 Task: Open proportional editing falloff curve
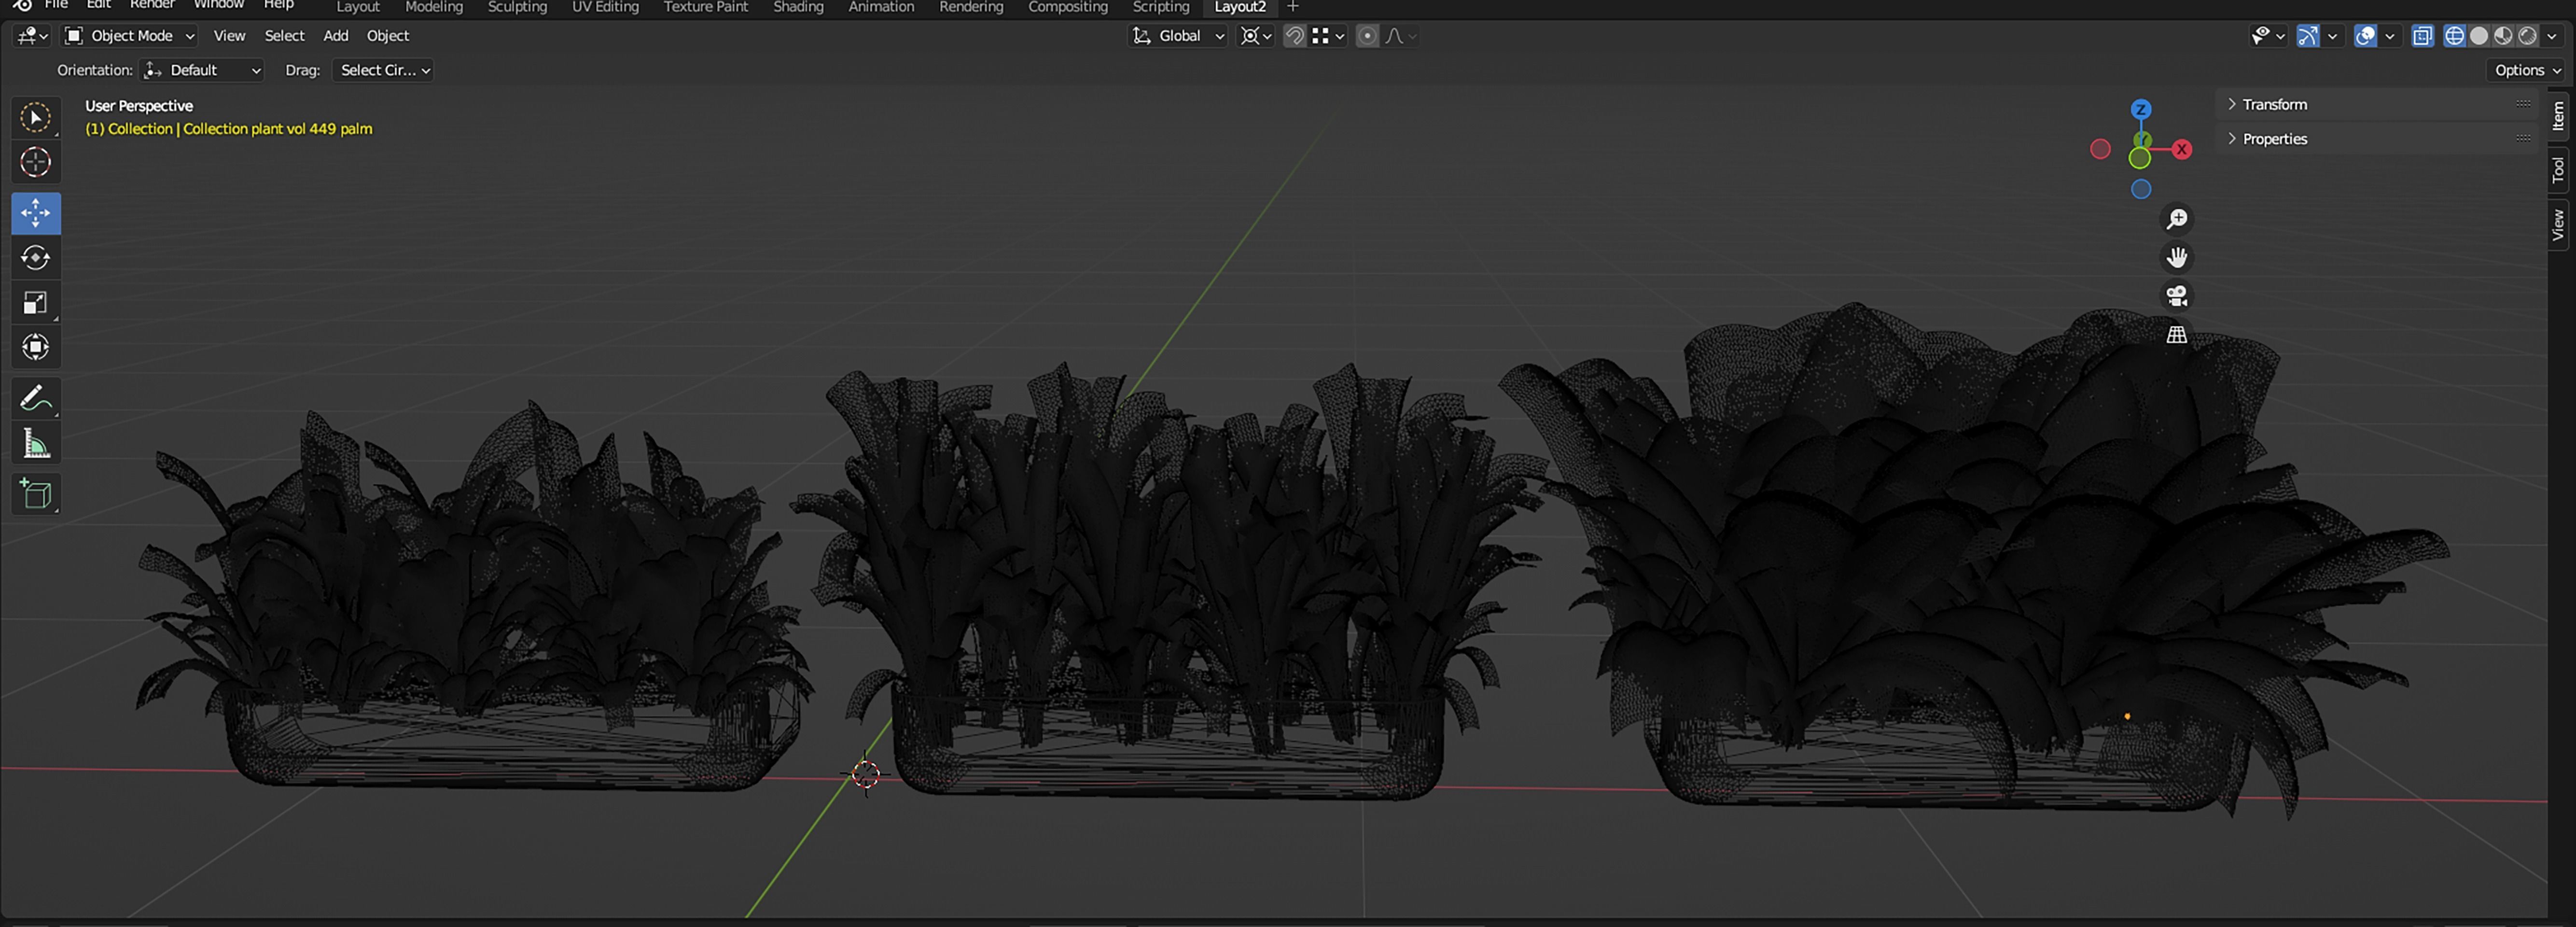pos(1400,36)
